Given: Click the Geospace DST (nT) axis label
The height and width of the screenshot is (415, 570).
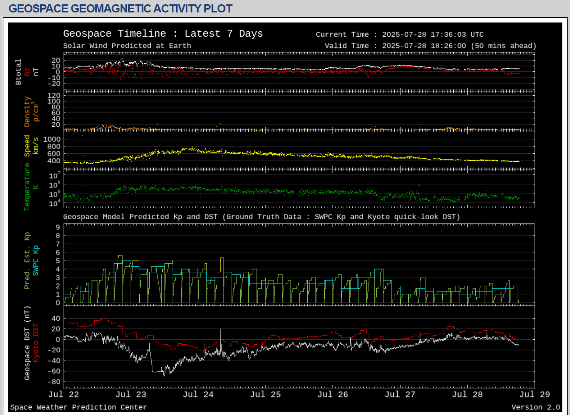Looking at the screenshot, I should coord(27,343).
